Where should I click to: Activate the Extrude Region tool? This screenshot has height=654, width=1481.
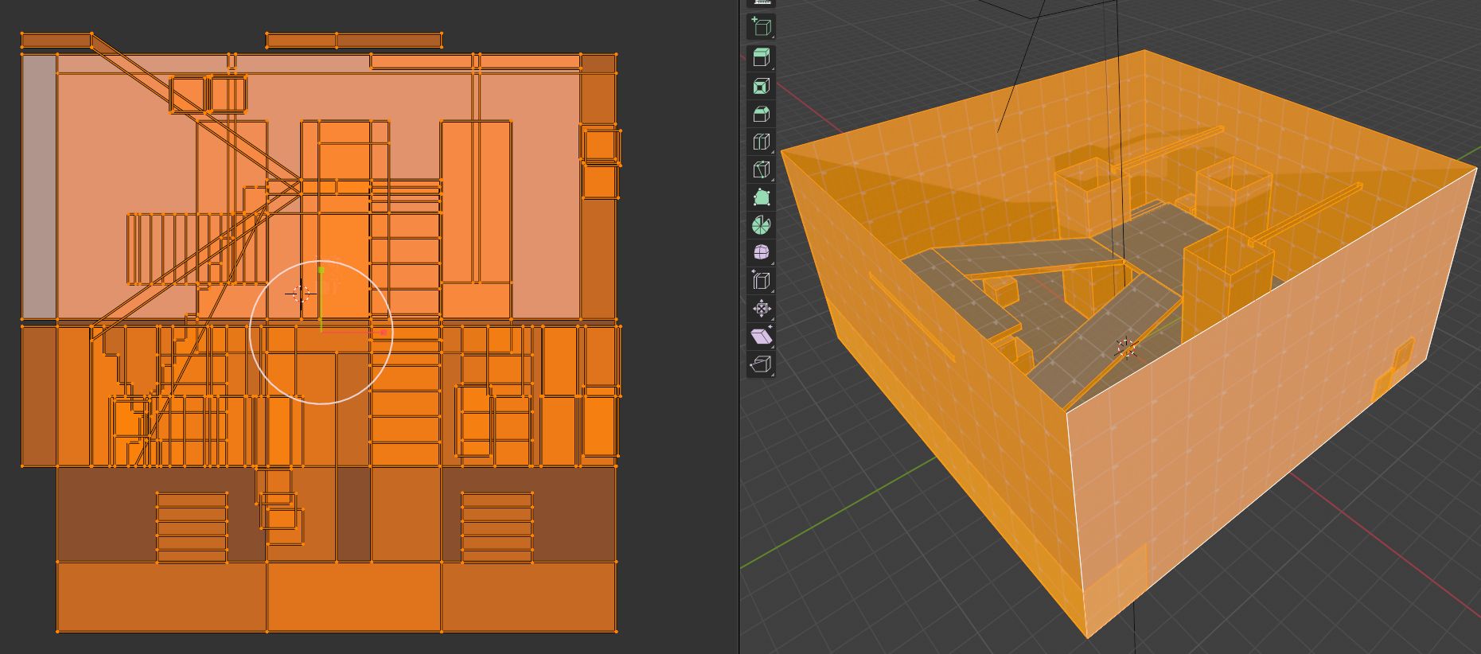[x=761, y=57]
